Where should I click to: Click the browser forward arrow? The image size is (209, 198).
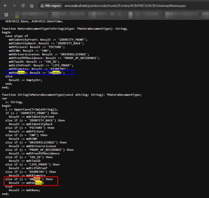point(14,6)
